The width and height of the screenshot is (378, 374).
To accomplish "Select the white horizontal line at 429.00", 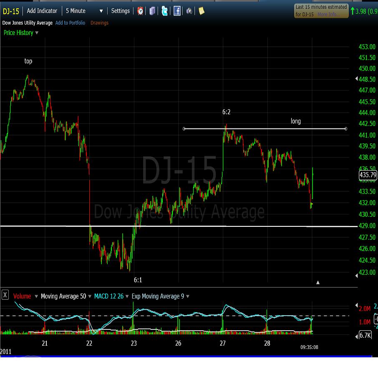I will (179, 226).
